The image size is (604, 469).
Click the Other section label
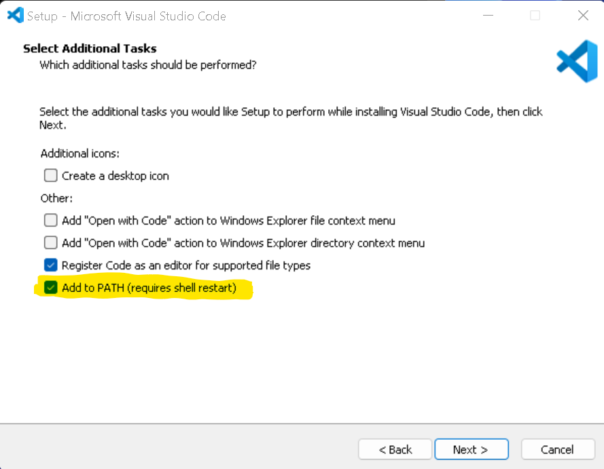coord(56,198)
